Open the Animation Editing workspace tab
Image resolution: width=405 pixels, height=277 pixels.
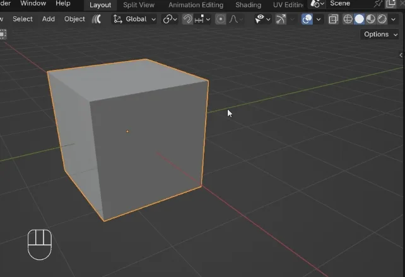coord(196,5)
